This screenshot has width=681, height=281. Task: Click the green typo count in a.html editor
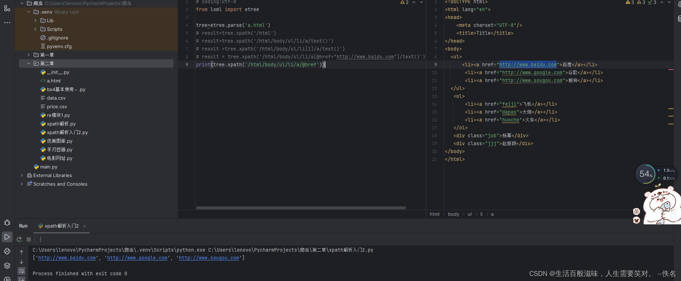pyautogui.click(x=652, y=3)
